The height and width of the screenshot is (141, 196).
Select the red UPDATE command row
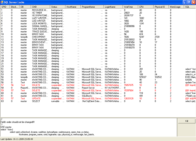98,99
